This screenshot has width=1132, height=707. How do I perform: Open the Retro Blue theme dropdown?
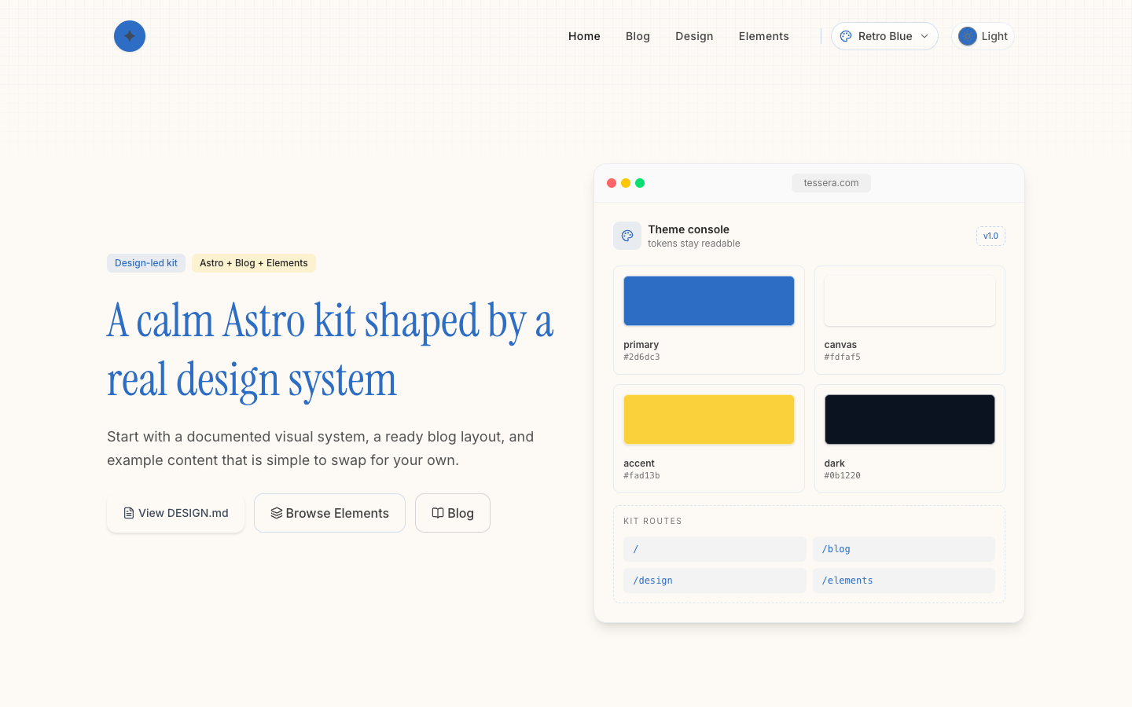coord(884,36)
